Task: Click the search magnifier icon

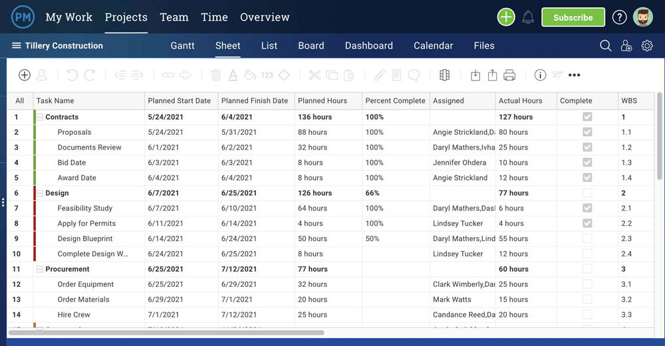Action: click(x=606, y=45)
